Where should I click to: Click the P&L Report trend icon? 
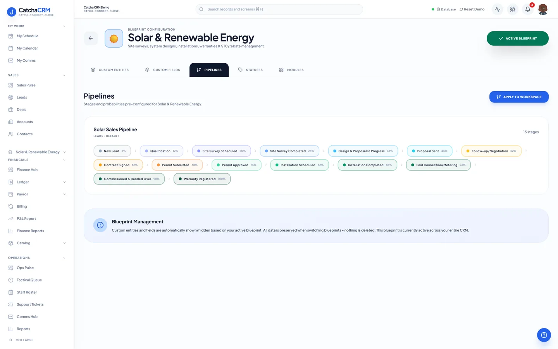[11, 219]
